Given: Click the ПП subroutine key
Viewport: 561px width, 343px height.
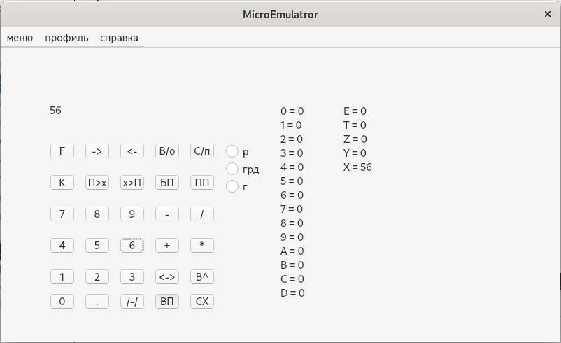Looking at the screenshot, I should 202,183.
